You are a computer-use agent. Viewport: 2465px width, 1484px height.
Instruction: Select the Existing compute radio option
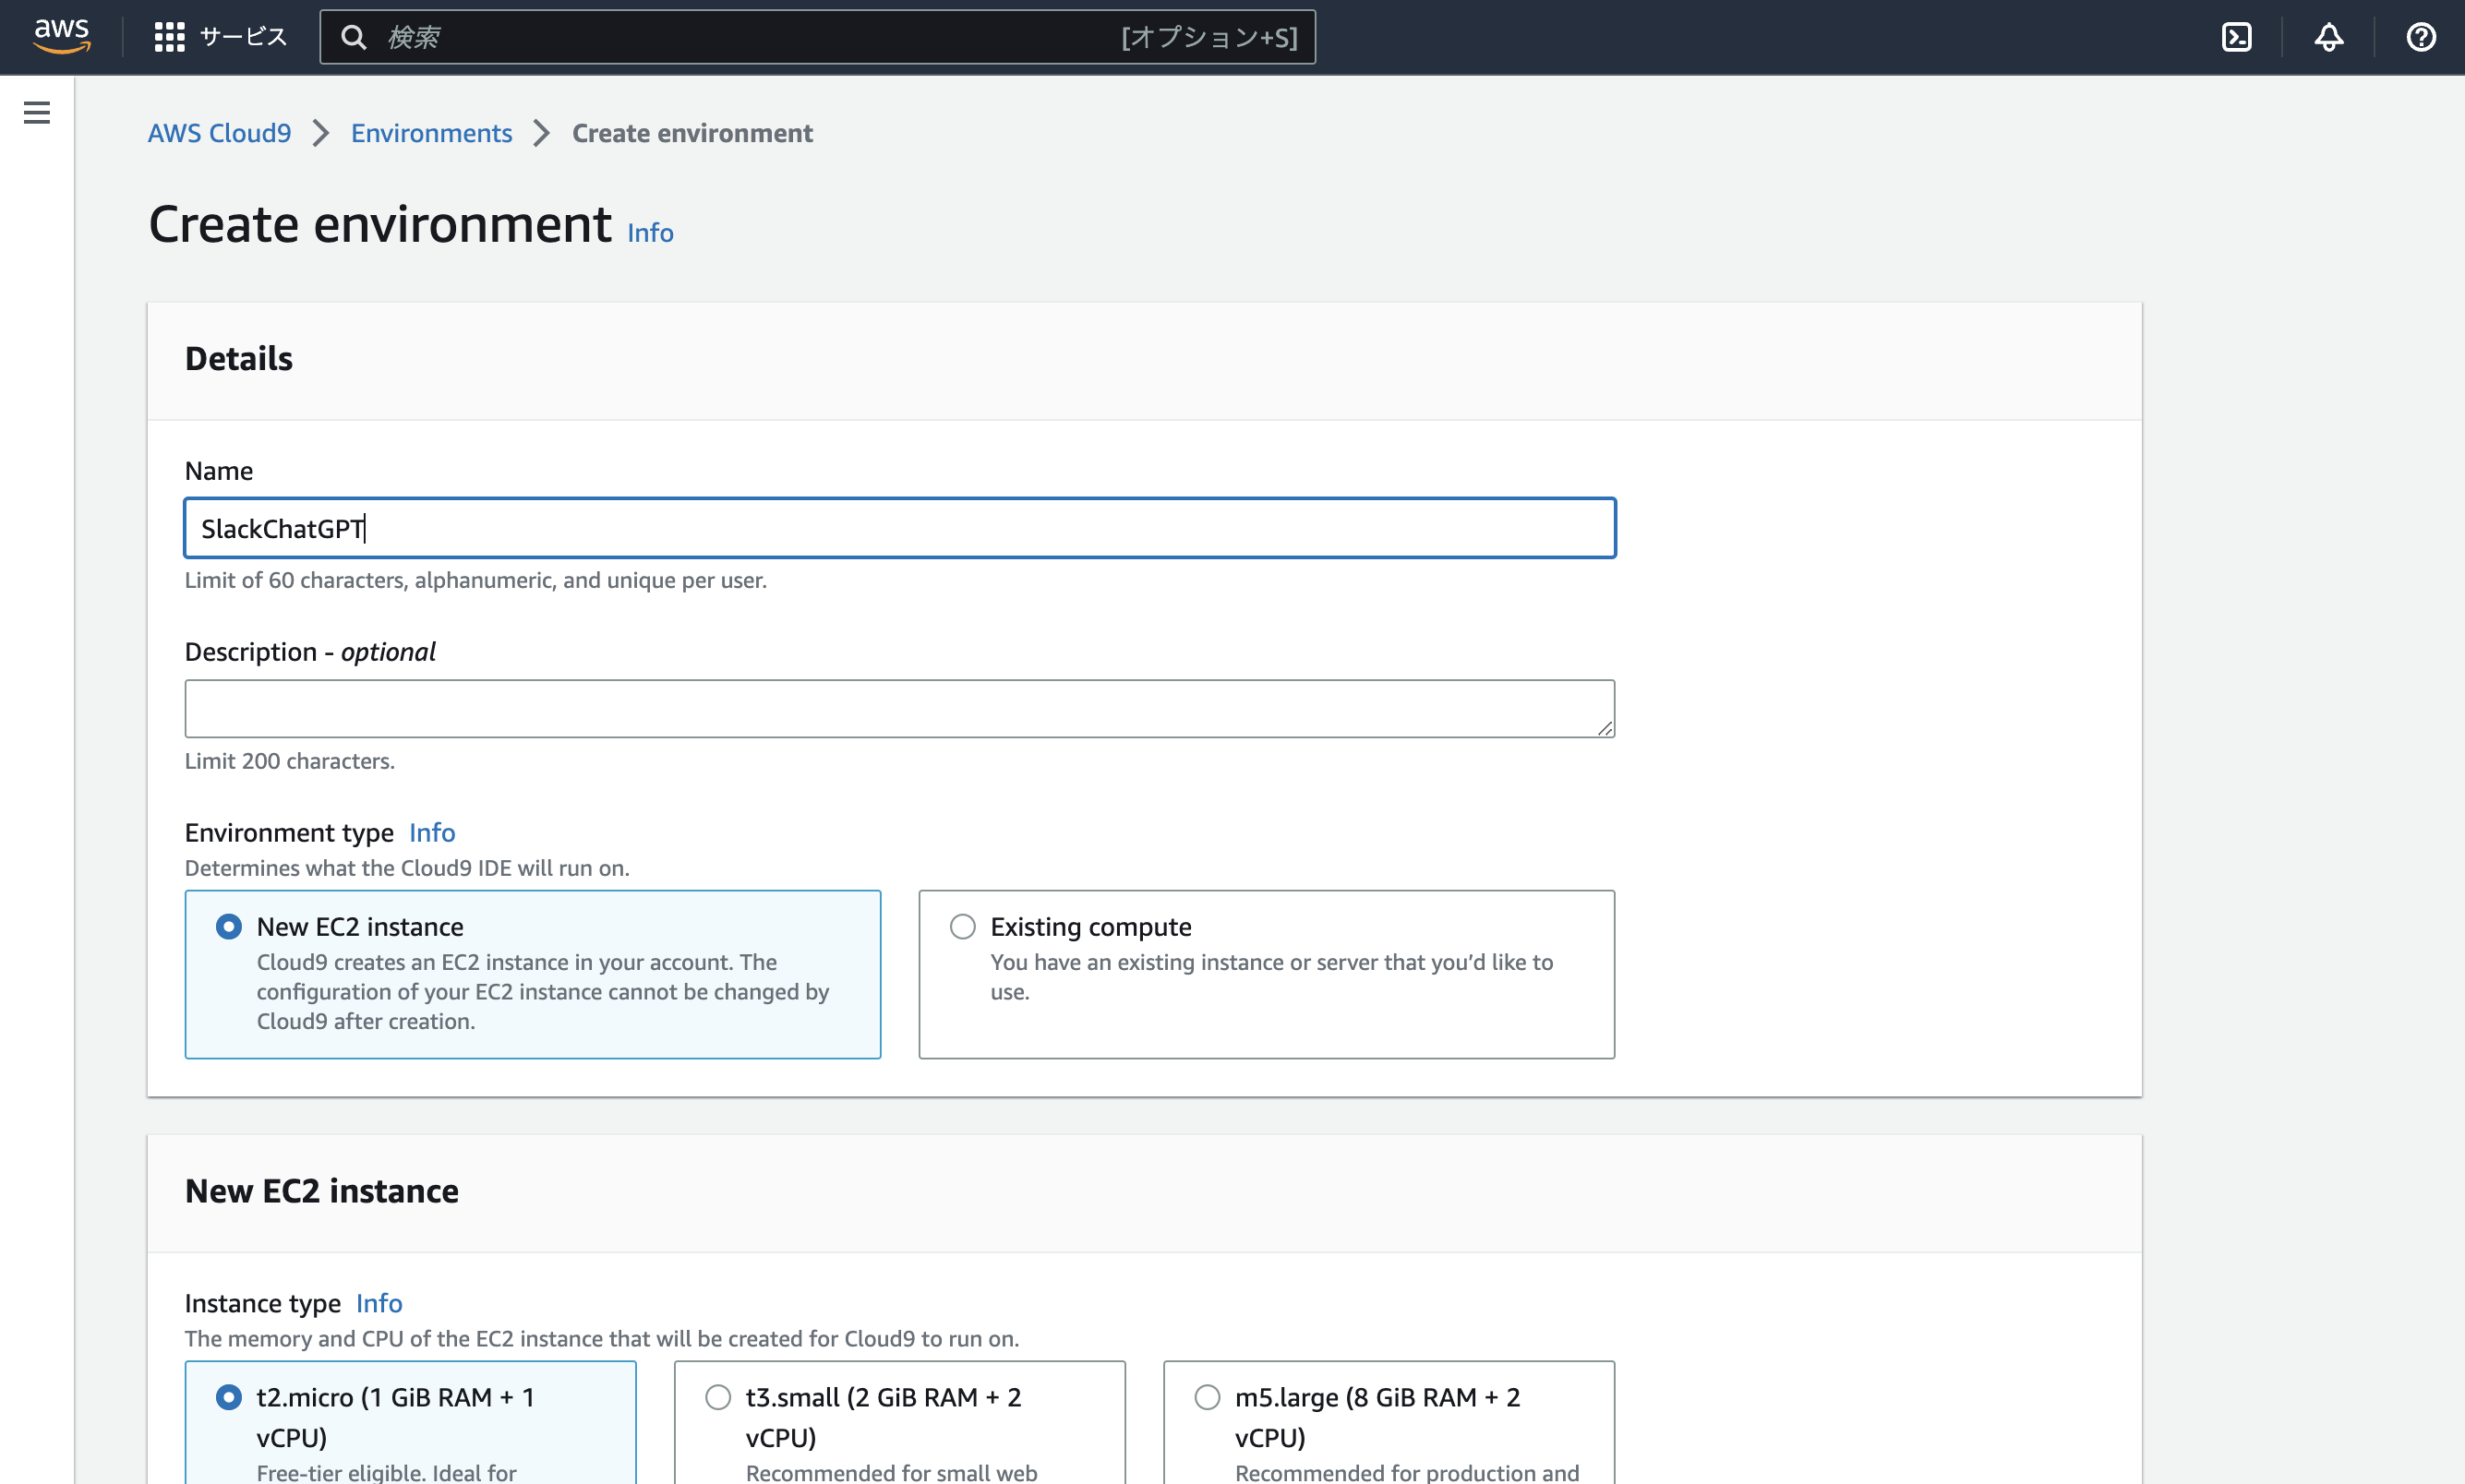pos(962,926)
